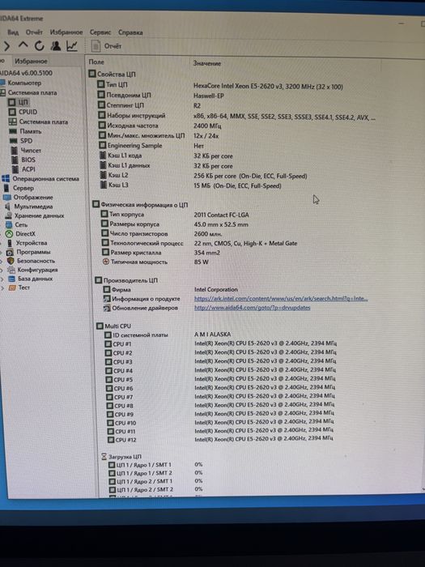Image resolution: width=425 pixels, height=567 pixels.
Task: Open the Избранное menu in menu bar
Action: pyautogui.click(x=66, y=32)
